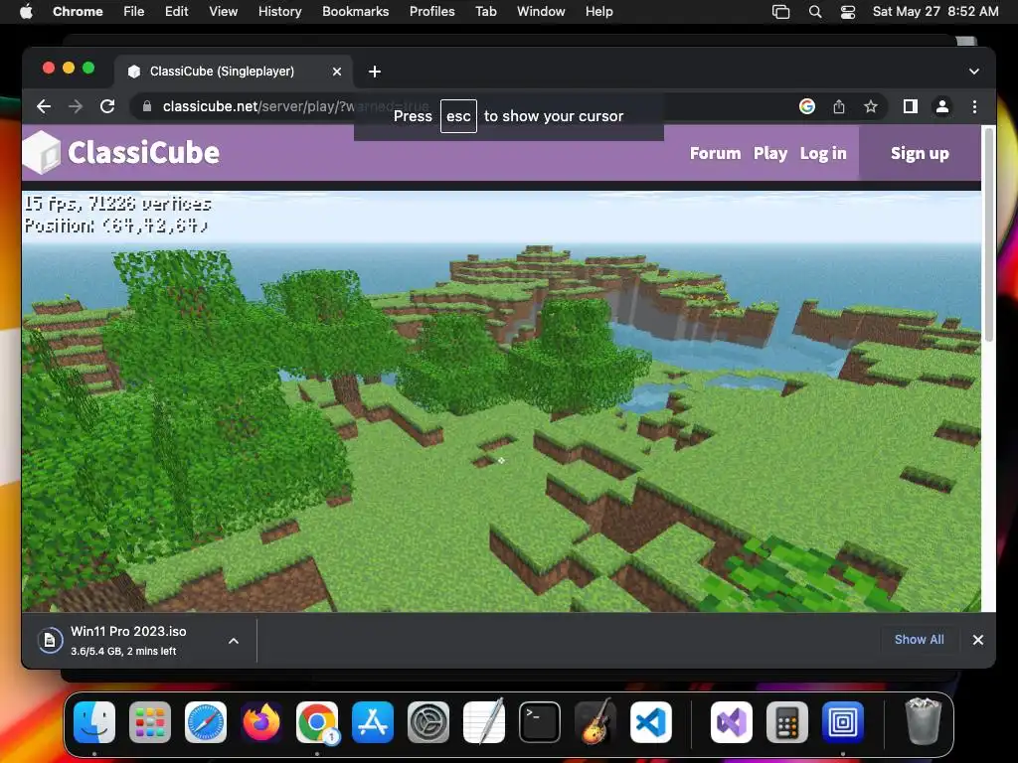Open Calculator from the Dock

787,722
